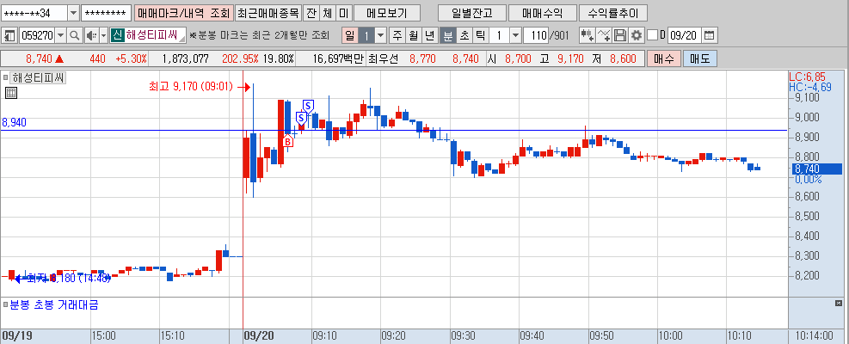
Task: Click the +5.30% change rate
Action: coord(131,58)
